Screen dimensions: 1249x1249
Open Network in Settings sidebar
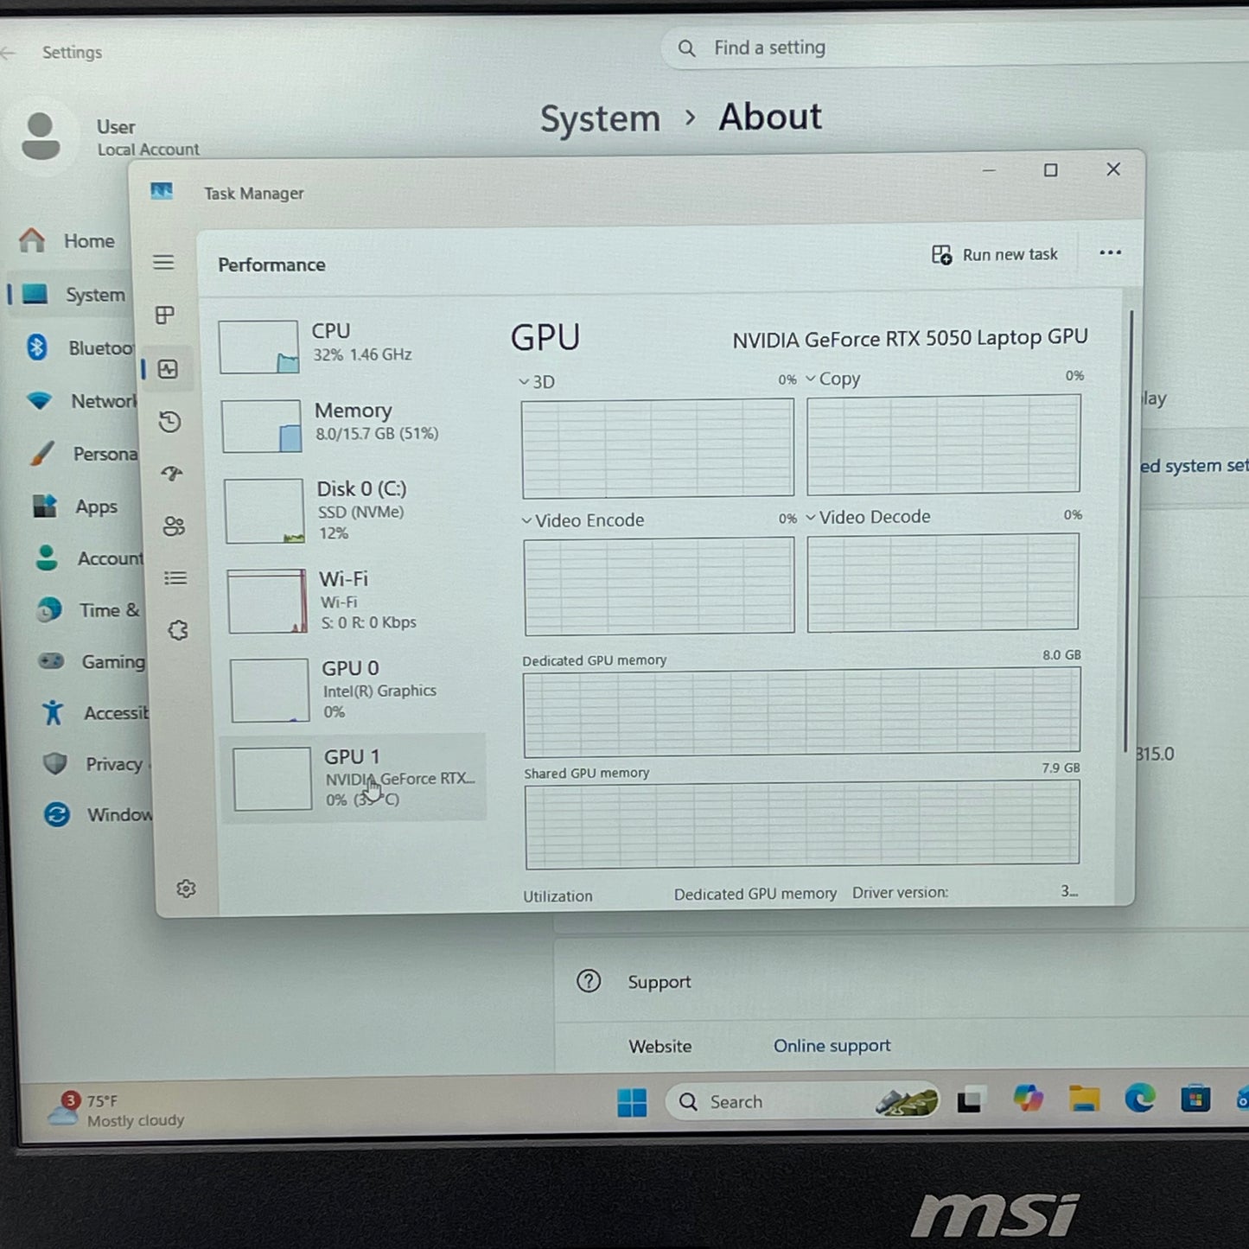[x=80, y=401]
